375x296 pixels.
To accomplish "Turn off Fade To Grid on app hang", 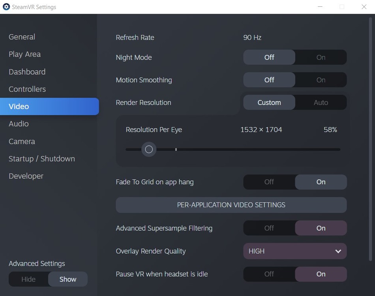I will coord(269,182).
